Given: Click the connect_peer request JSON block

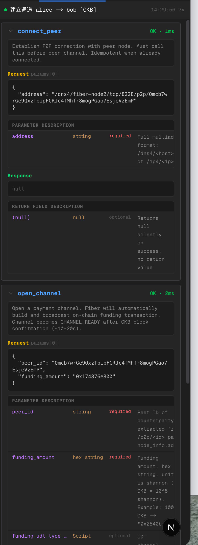Looking at the screenshot, I should [91, 97].
